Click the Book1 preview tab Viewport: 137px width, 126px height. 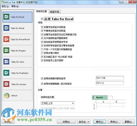100,97
